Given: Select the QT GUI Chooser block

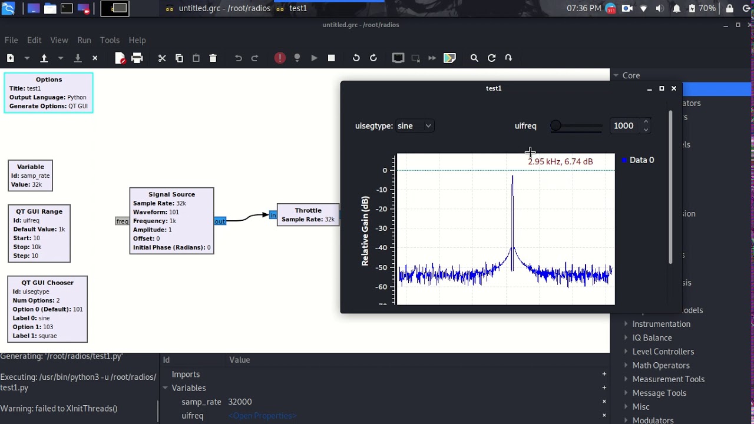Looking at the screenshot, I should 47,309.
